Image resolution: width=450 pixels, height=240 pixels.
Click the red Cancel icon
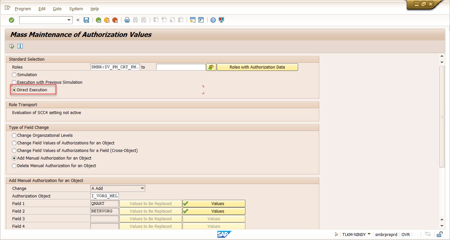115,20
